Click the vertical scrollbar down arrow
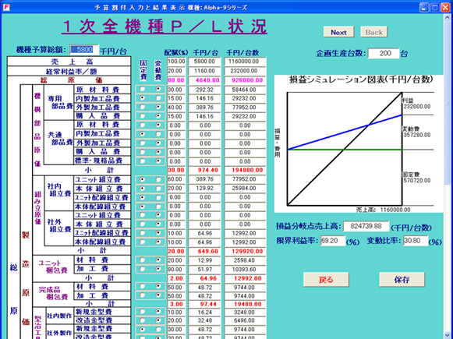Viewport: 453px width, 339px height. pos(447,335)
